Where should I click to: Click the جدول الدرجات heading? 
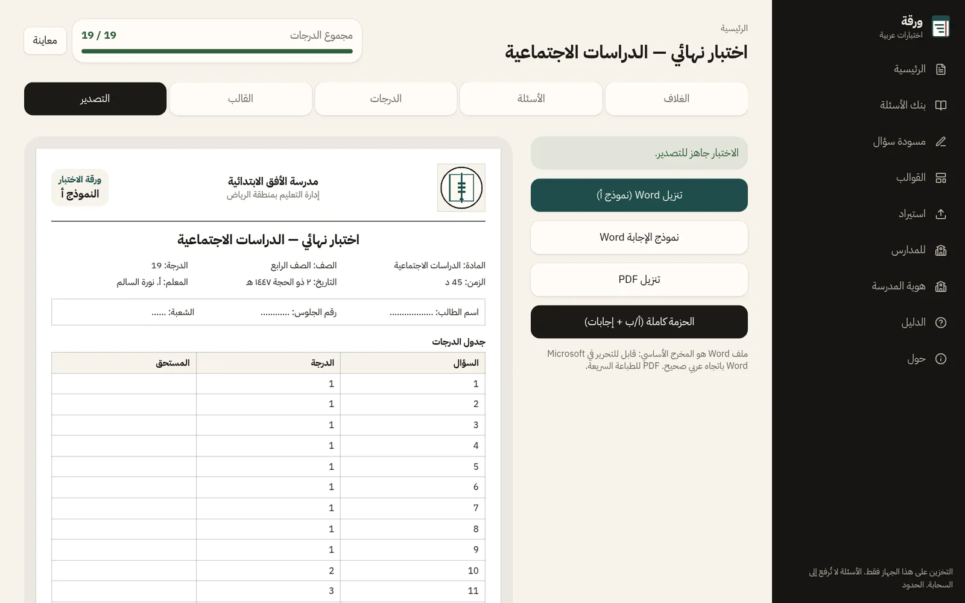458,342
